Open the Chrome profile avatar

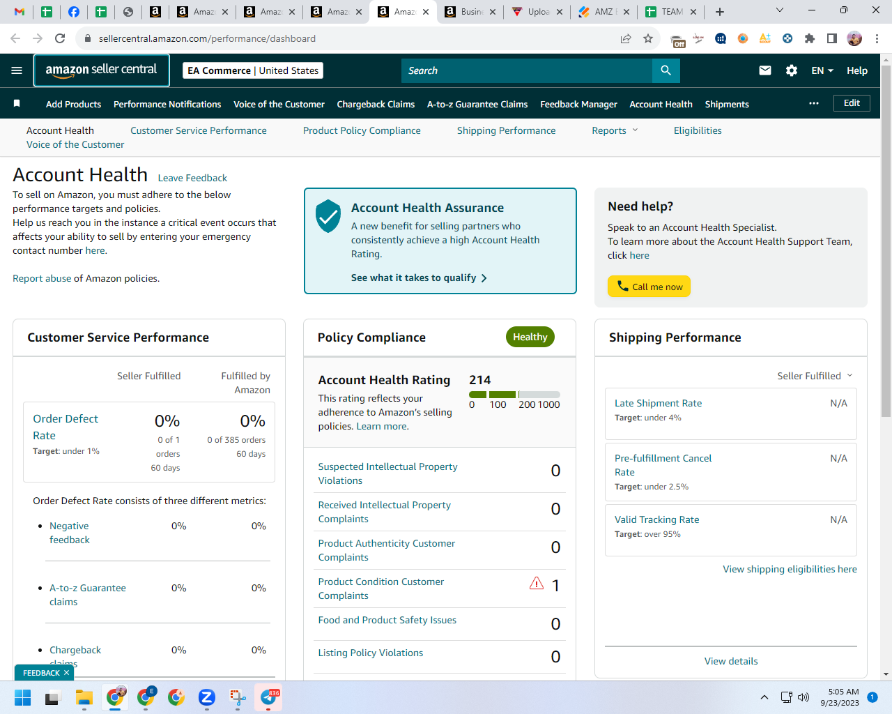854,38
